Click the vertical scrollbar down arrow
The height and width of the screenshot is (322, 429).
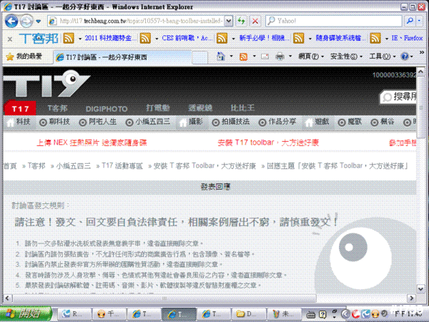[x=420, y=288]
